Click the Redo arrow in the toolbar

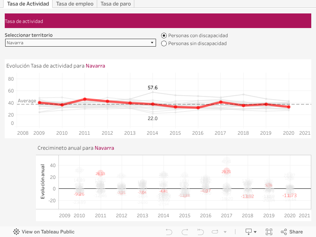[184, 232]
